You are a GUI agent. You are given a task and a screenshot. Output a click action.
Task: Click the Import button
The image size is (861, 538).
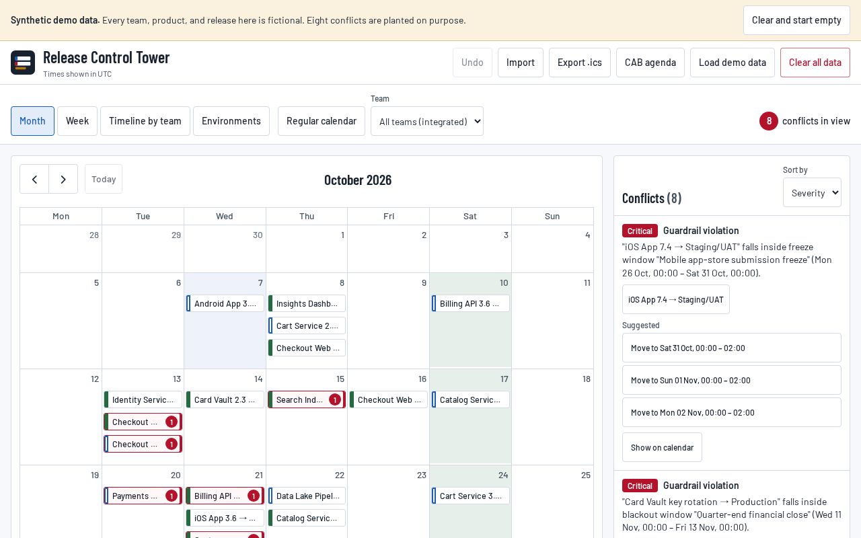click(x=521, y=63)
